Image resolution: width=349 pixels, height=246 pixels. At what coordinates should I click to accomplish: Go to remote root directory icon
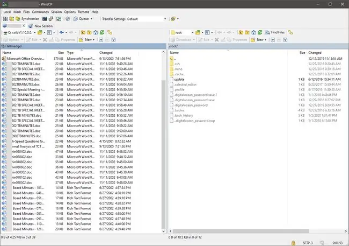tap(247, 33)
